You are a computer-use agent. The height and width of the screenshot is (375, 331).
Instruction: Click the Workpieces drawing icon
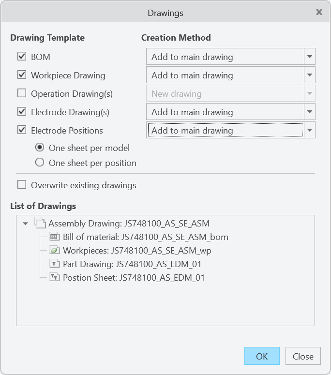[55, 251]
